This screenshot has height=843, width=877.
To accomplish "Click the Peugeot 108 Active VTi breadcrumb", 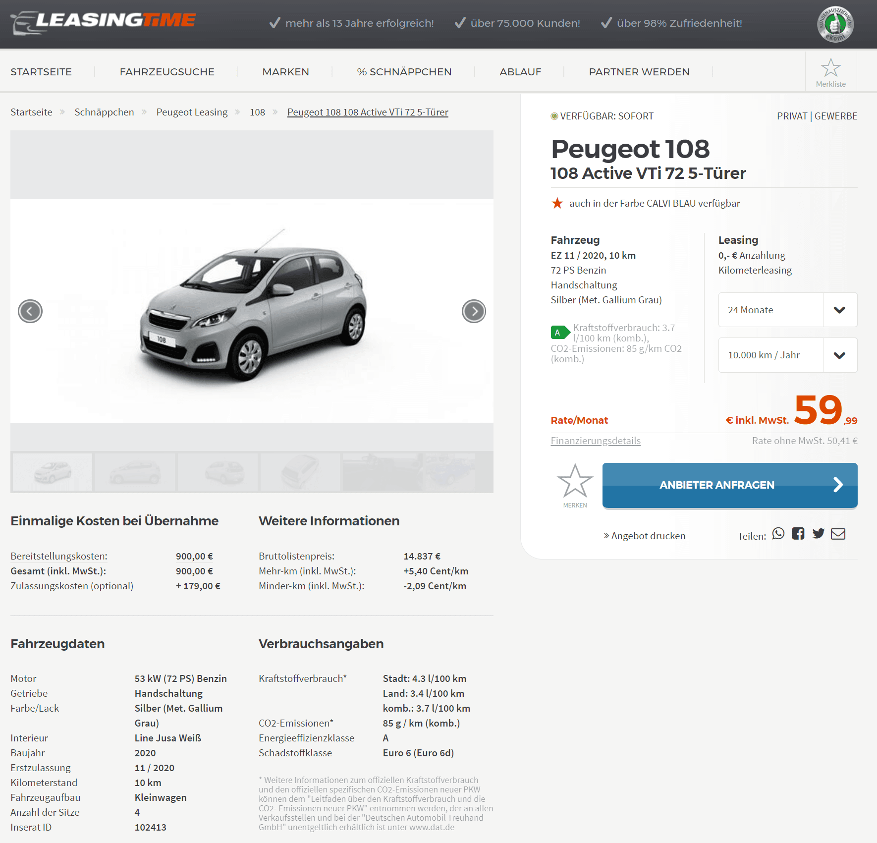I will point(368,112).
